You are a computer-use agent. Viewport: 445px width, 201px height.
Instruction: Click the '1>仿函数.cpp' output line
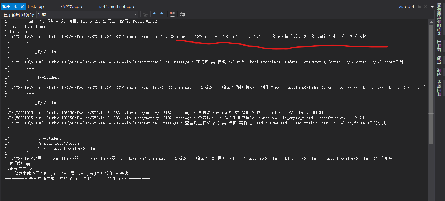(18, 164)
